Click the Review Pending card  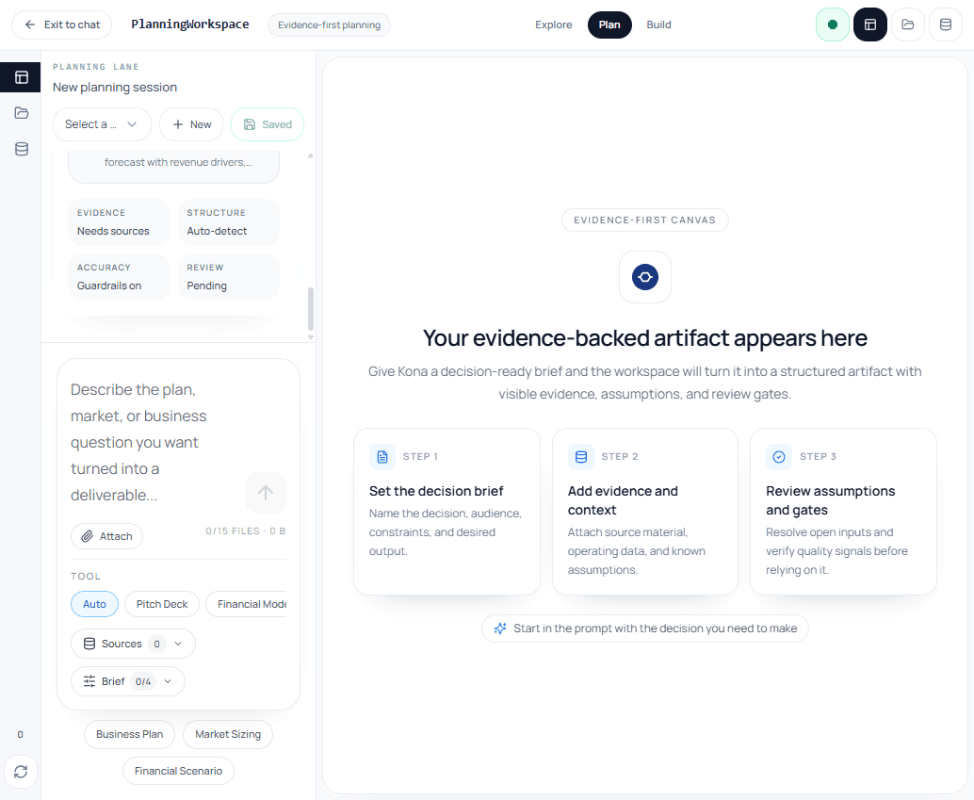(x=229, y=277)
